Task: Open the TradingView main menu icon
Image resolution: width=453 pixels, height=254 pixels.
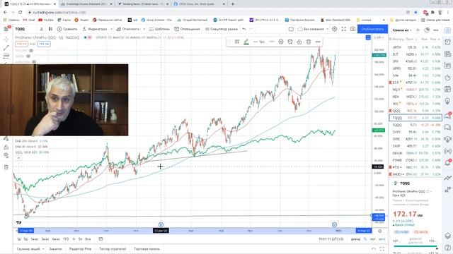Action: click(6, 29)
